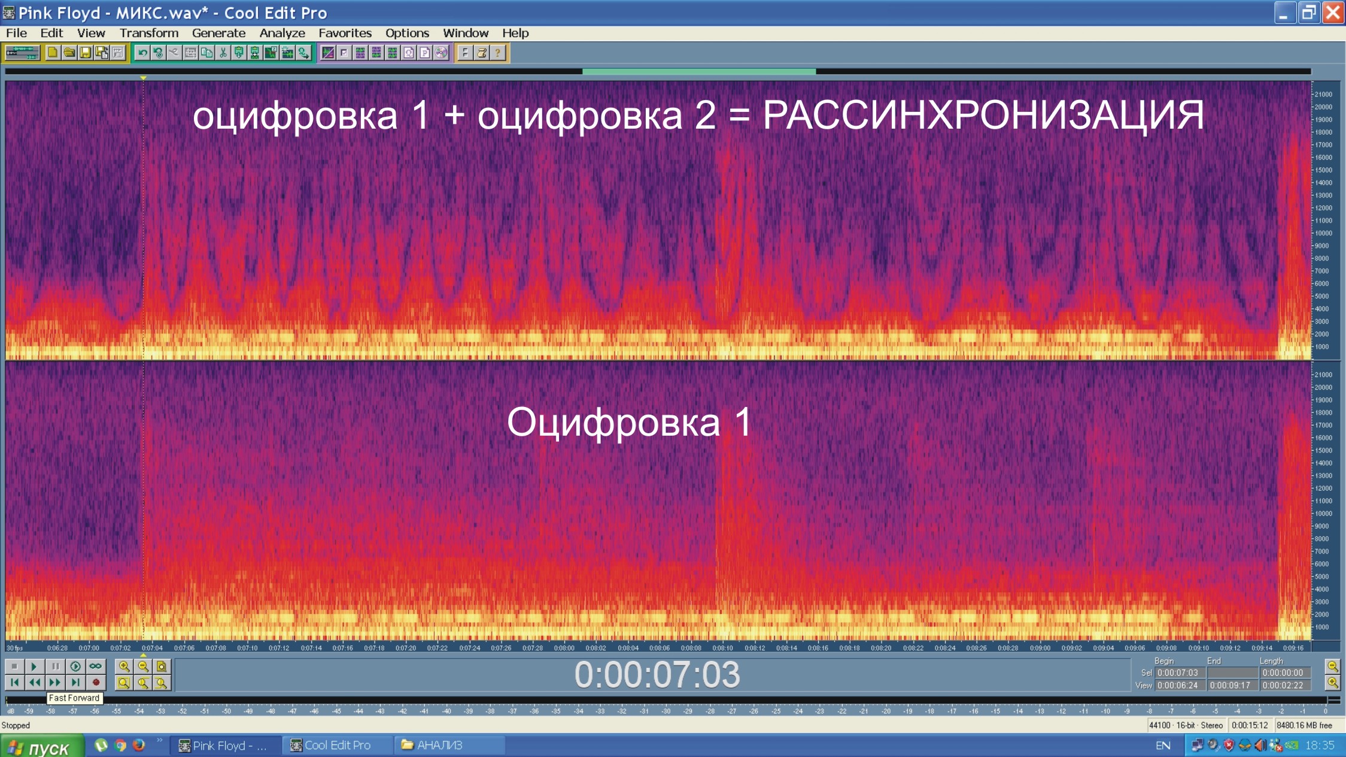Click the zoom out full page magnifier icon

pos(162,666)
